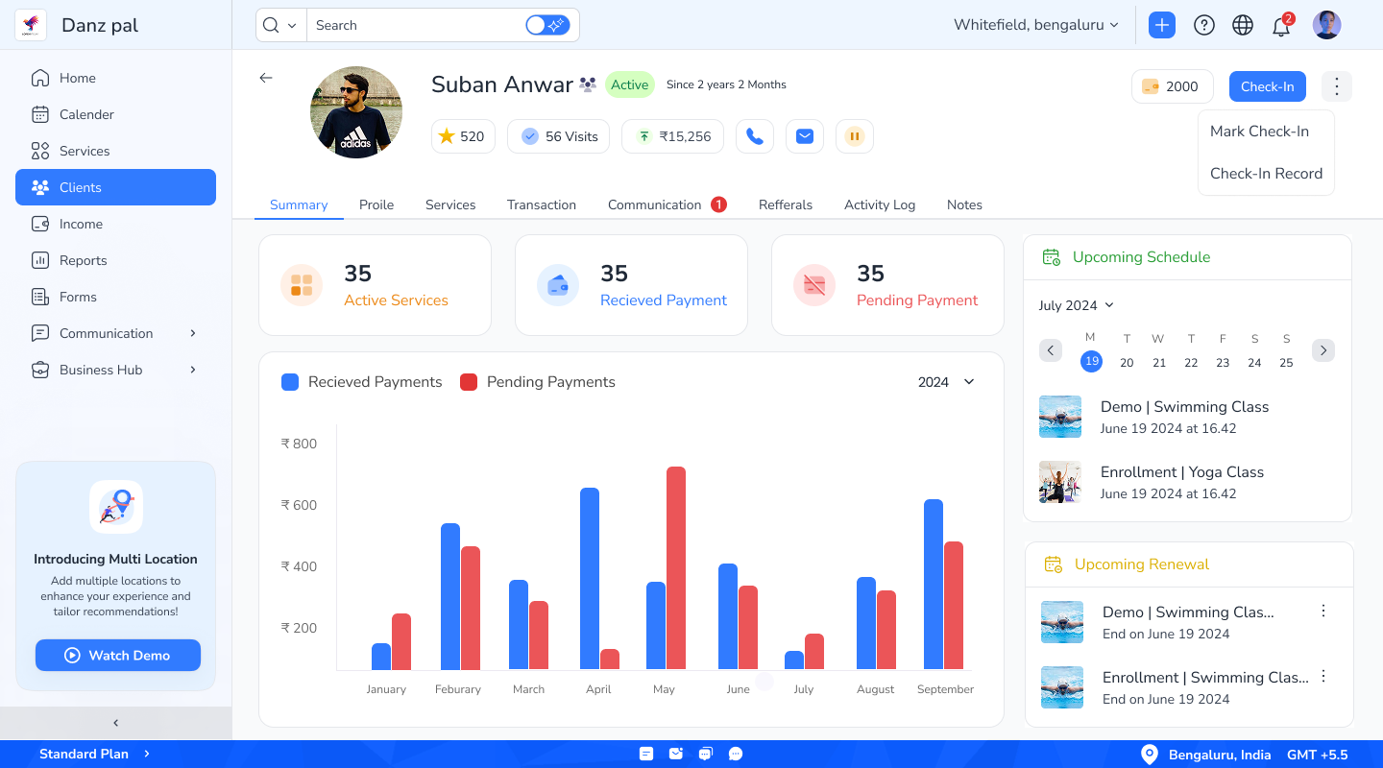Click the Check-In button
Viewport: 1383px width, 768px height.
[x=1267, y=86]
